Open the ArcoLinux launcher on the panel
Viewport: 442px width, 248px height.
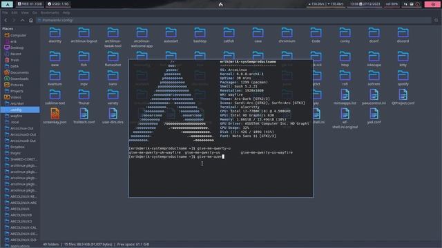point(8,4)
